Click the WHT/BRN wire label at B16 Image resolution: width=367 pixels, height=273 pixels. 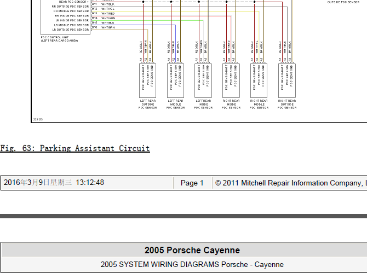pyautogui.click(x=108, y=27)
